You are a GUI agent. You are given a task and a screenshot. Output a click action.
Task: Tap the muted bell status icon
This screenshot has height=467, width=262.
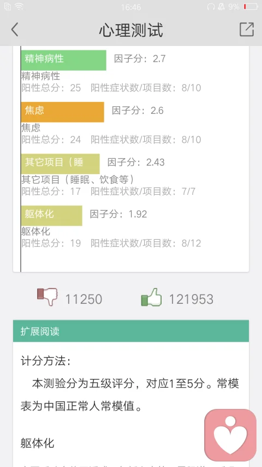221,7
